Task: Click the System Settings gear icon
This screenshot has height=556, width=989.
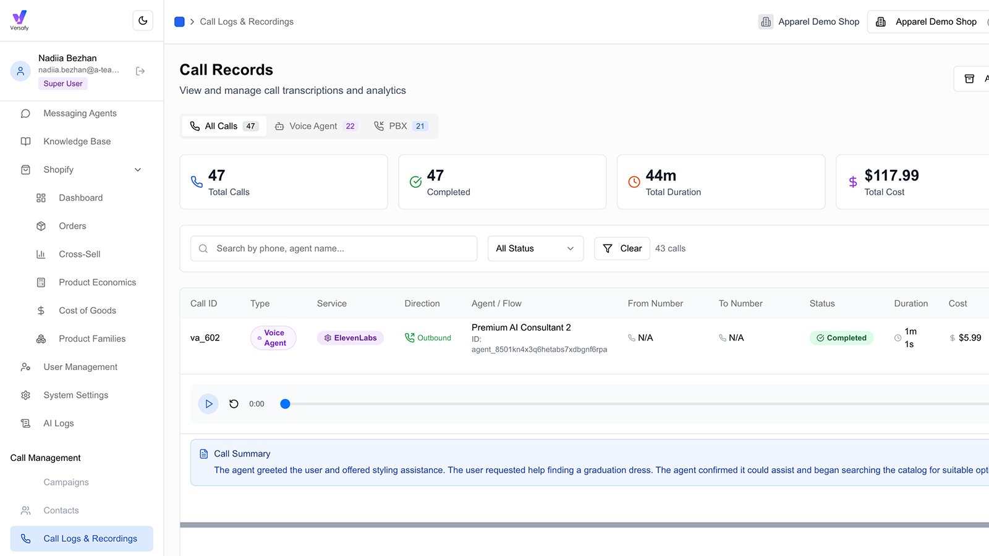Action: point(25,395)
